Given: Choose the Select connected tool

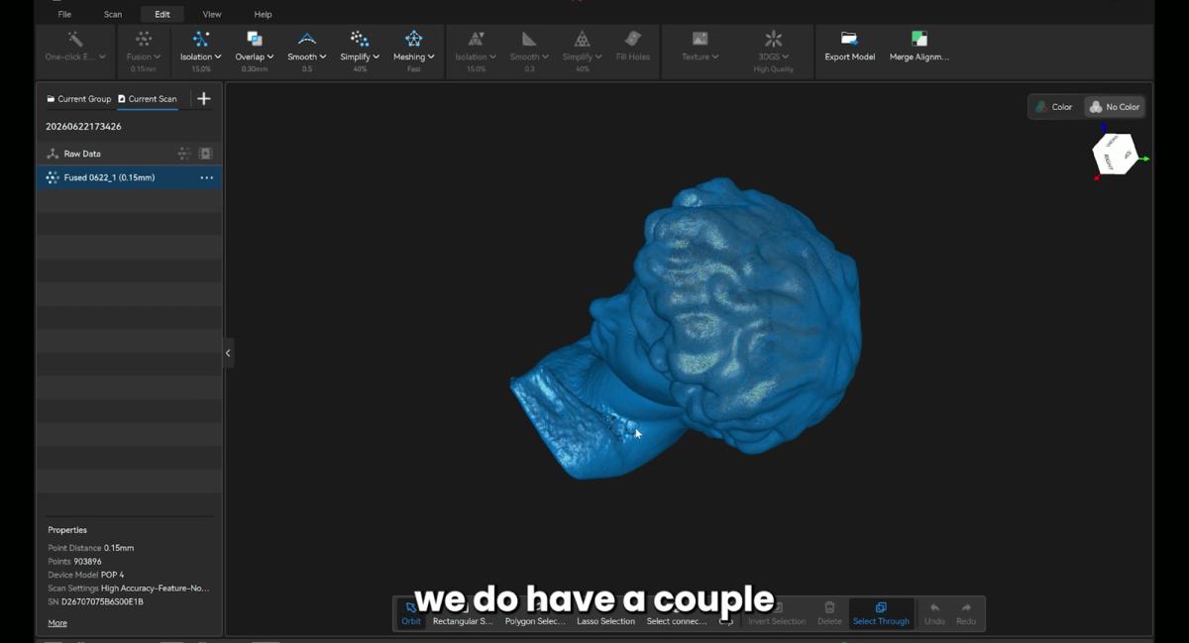Looking at the screenshot, I should [677, 613].
